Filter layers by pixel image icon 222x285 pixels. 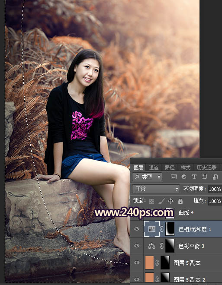coord(174,177)
